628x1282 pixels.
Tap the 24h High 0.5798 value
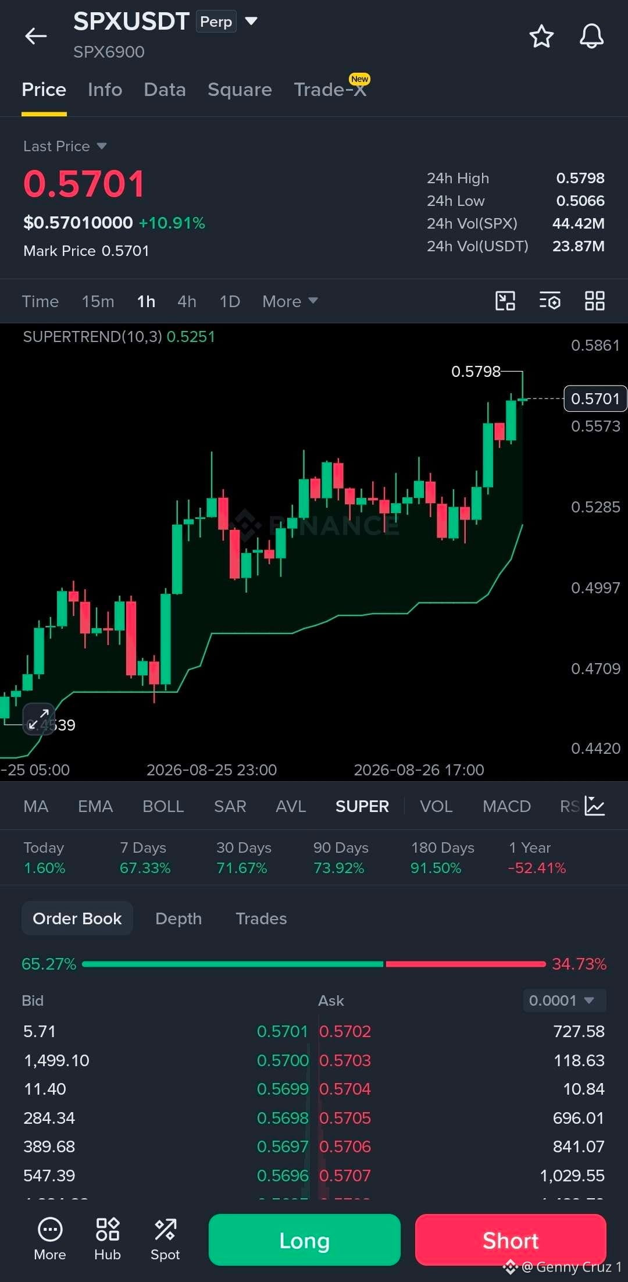580,178
